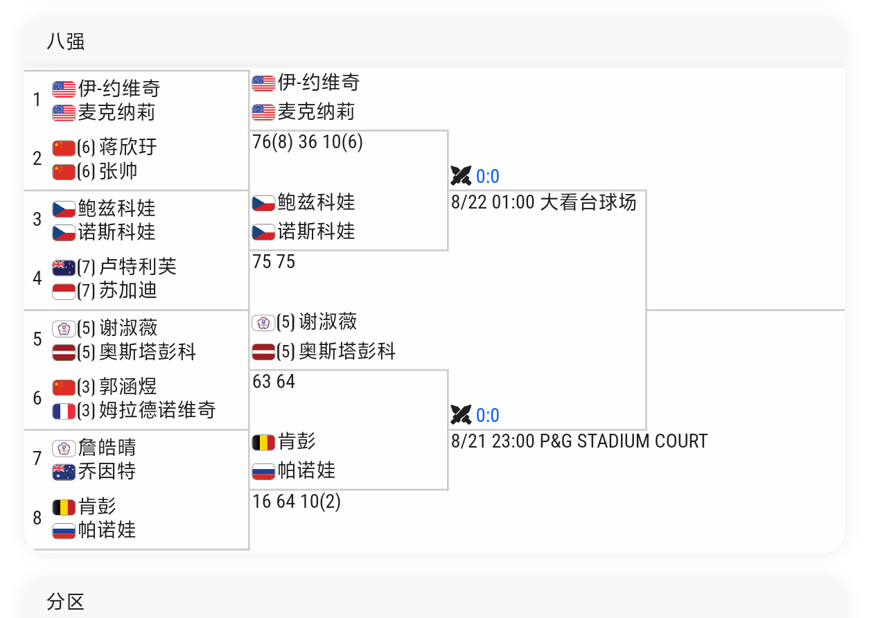This screenshot has width=871, height=618.
Task: Click the crossed swords icon beside 8/21 match
Action: [x=461, y=415]
